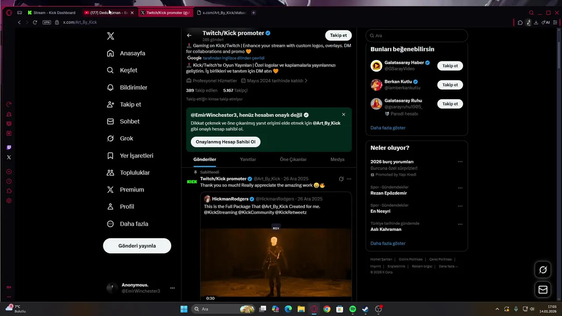The image size is (562, 316).
Task: Open more options for En Nesyri trend
Action: (x=460, y=206)
